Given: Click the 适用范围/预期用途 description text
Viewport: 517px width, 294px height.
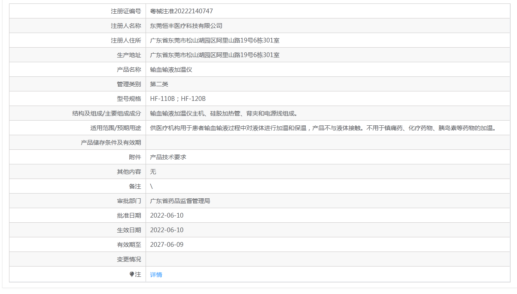Looking at the screenshot, I should click(x=323, y=128).
